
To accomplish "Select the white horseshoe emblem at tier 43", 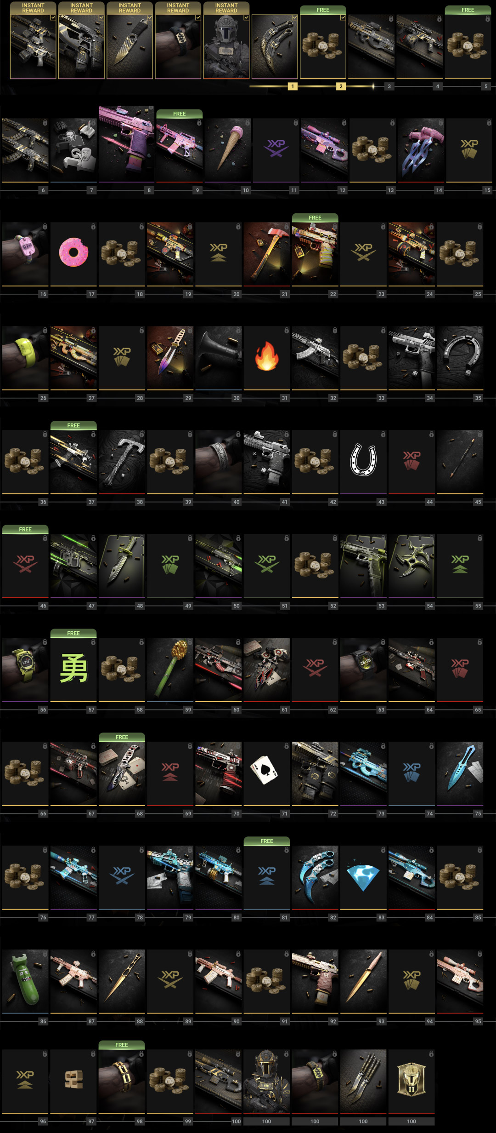I will [363, 462].
